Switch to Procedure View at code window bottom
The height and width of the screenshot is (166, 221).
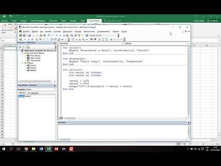pyautogui.click(x=59, y=118)
